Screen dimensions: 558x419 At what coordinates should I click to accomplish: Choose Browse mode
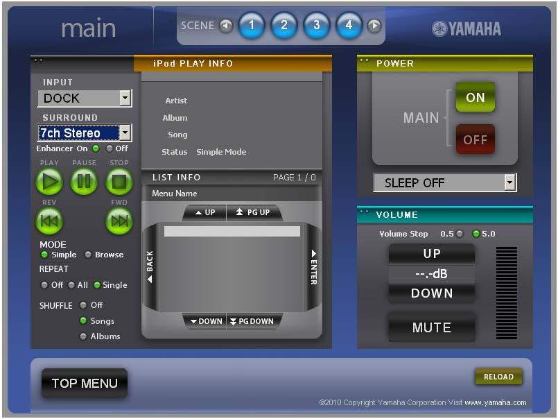(88, 255)
